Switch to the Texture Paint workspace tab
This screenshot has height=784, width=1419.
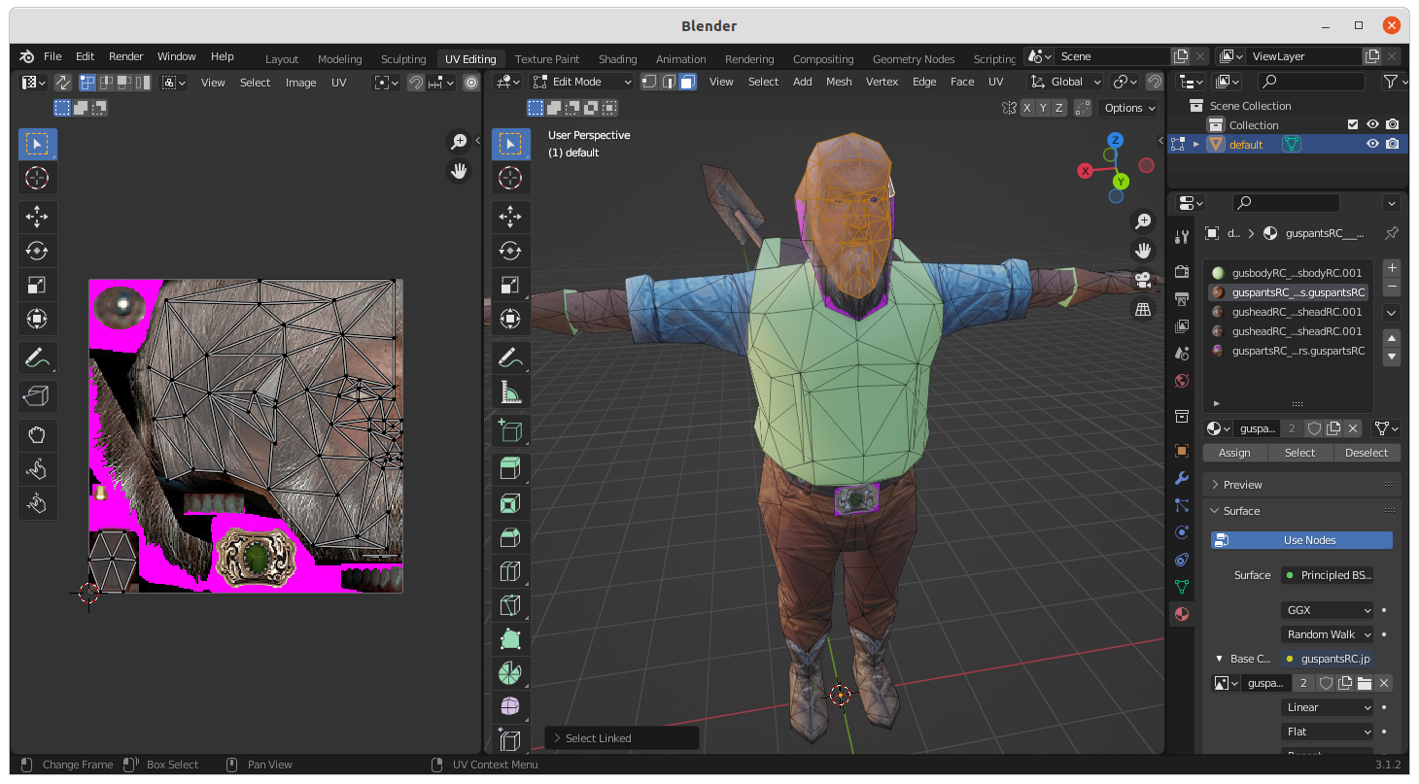[546, 59]
